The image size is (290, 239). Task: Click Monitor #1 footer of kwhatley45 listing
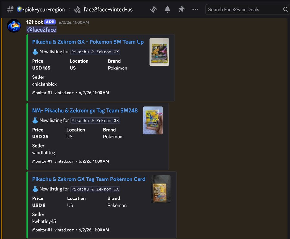71,230
